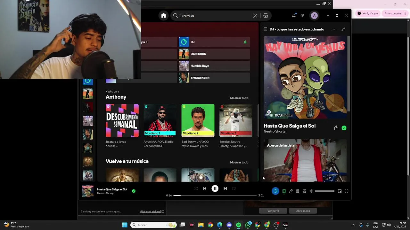
Task: Open more options in now playing panel
Action: pyautogui.click(x=334, y=29)
